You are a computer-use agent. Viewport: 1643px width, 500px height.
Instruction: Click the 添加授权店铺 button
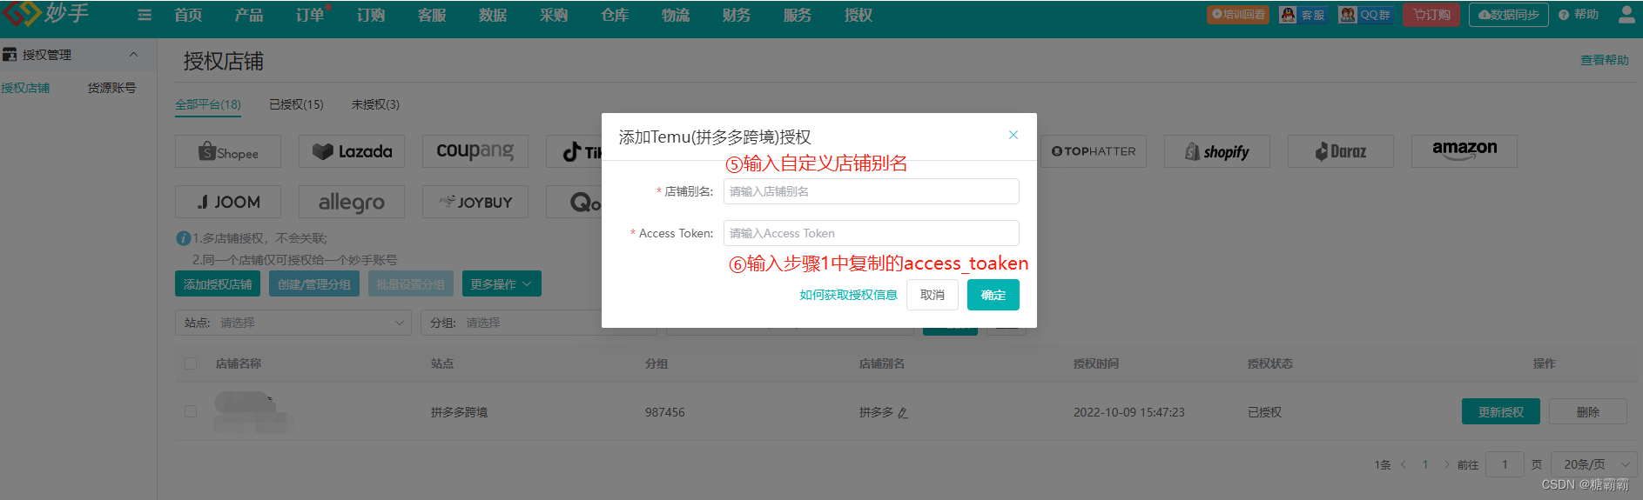click(x=218, y=284)
